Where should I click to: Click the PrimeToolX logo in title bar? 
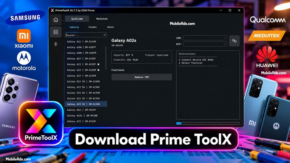[52, 10]
